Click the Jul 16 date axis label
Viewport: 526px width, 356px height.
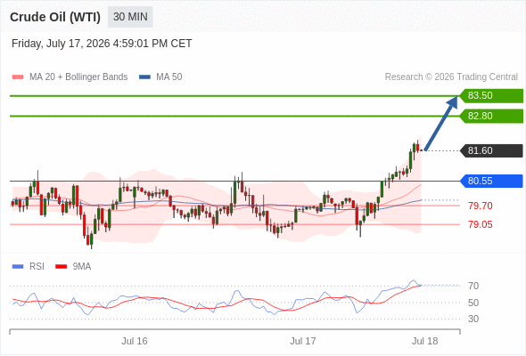click(x=135, y=341)
